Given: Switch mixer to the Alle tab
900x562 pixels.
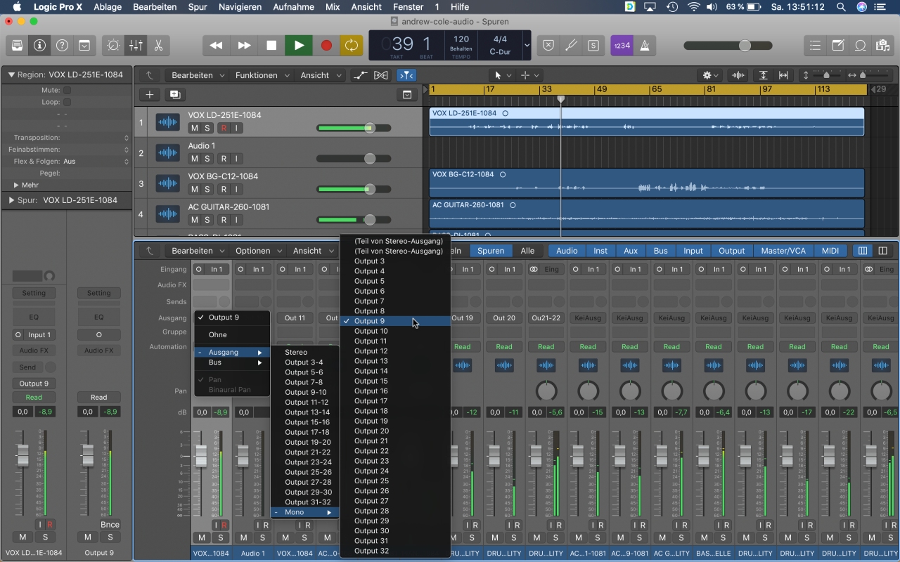Looking at the screenshot, I should pyautogui.click(x=527, y=251).
